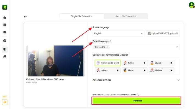Play Johann voice preview
Image resolution: width=195 pixels, height=109 pixels.
coord(117,70)
